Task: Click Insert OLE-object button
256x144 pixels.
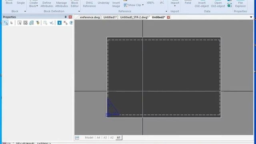Action: [202, 4]
